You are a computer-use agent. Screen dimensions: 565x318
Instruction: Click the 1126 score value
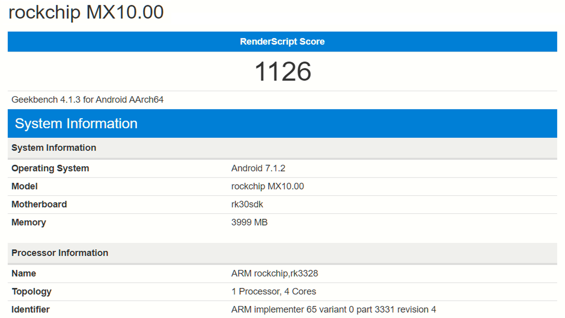click(x=283, y=71)
